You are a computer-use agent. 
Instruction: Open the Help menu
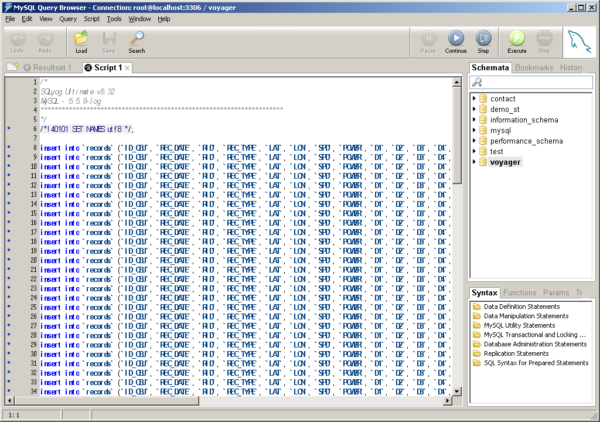(x=164, y=19)
